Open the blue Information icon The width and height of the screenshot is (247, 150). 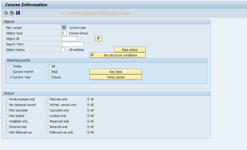(x=18, y=13)
